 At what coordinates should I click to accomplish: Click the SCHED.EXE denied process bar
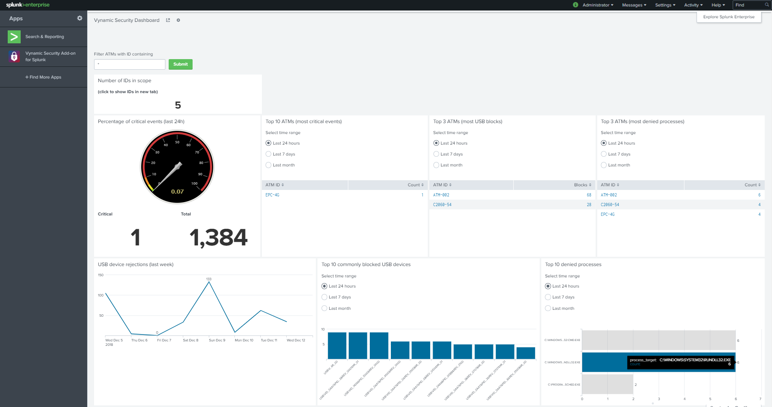click(x=607, y=384)
